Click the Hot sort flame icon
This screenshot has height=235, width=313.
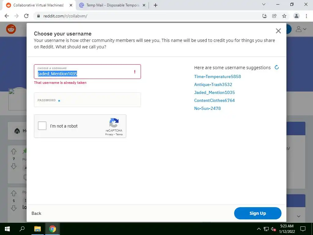point(17,131)
